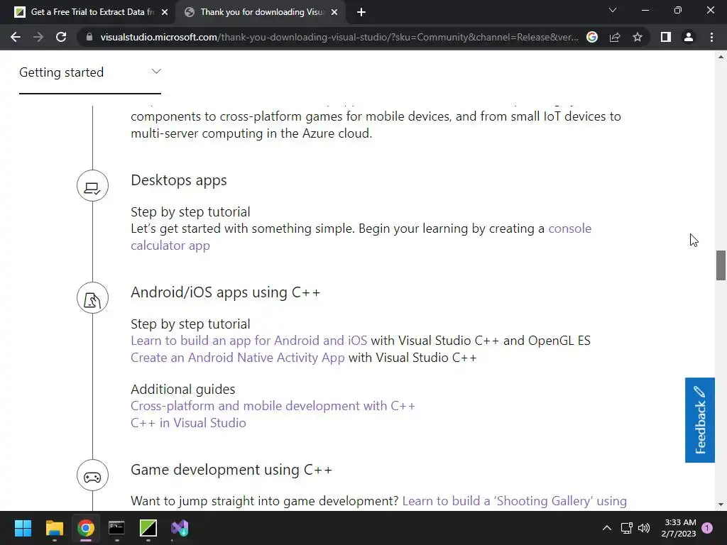The height and width of the screenshot is (545, 727).
Task: Click the scrollbar up arrow
Action: [721, 57]
